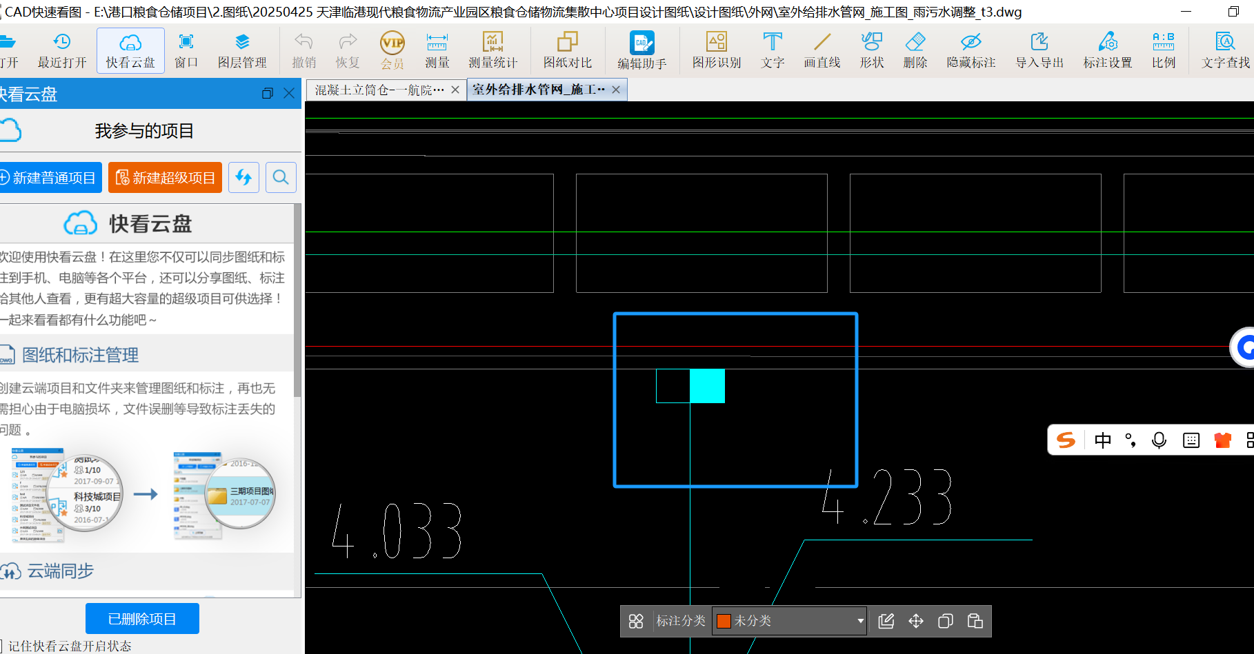Screen dimensions: 1254x654
Task: Close the 快看云盘 side panel
Action: 289,93
